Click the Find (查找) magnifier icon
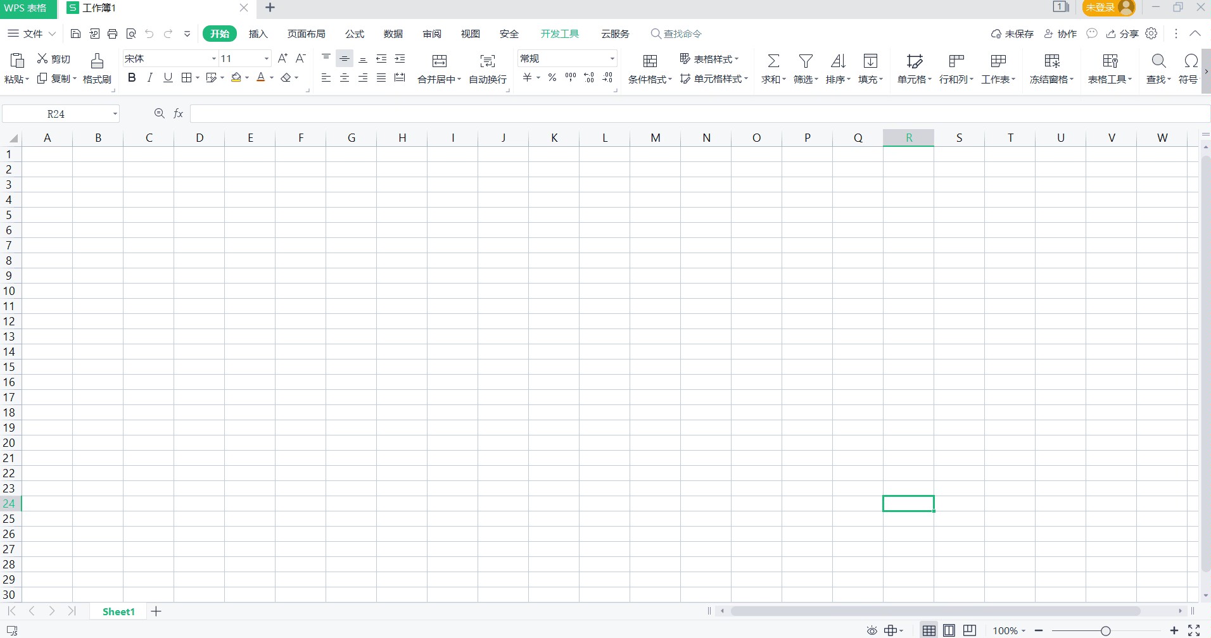1211x638 pixels. click(1158, 61)
